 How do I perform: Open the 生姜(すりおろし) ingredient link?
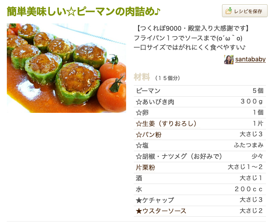tap(166, 123)
